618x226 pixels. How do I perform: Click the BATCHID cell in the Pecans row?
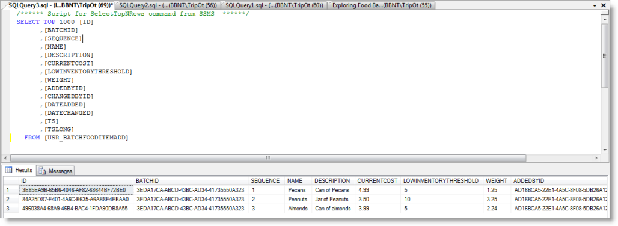(191, 190)
